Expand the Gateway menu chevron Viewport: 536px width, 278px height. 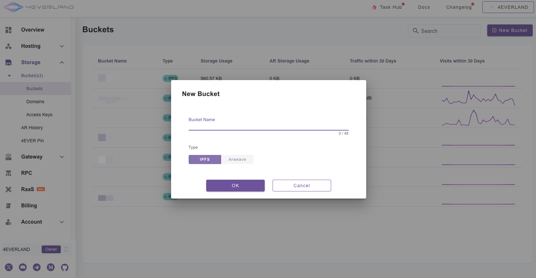(62, 157)
